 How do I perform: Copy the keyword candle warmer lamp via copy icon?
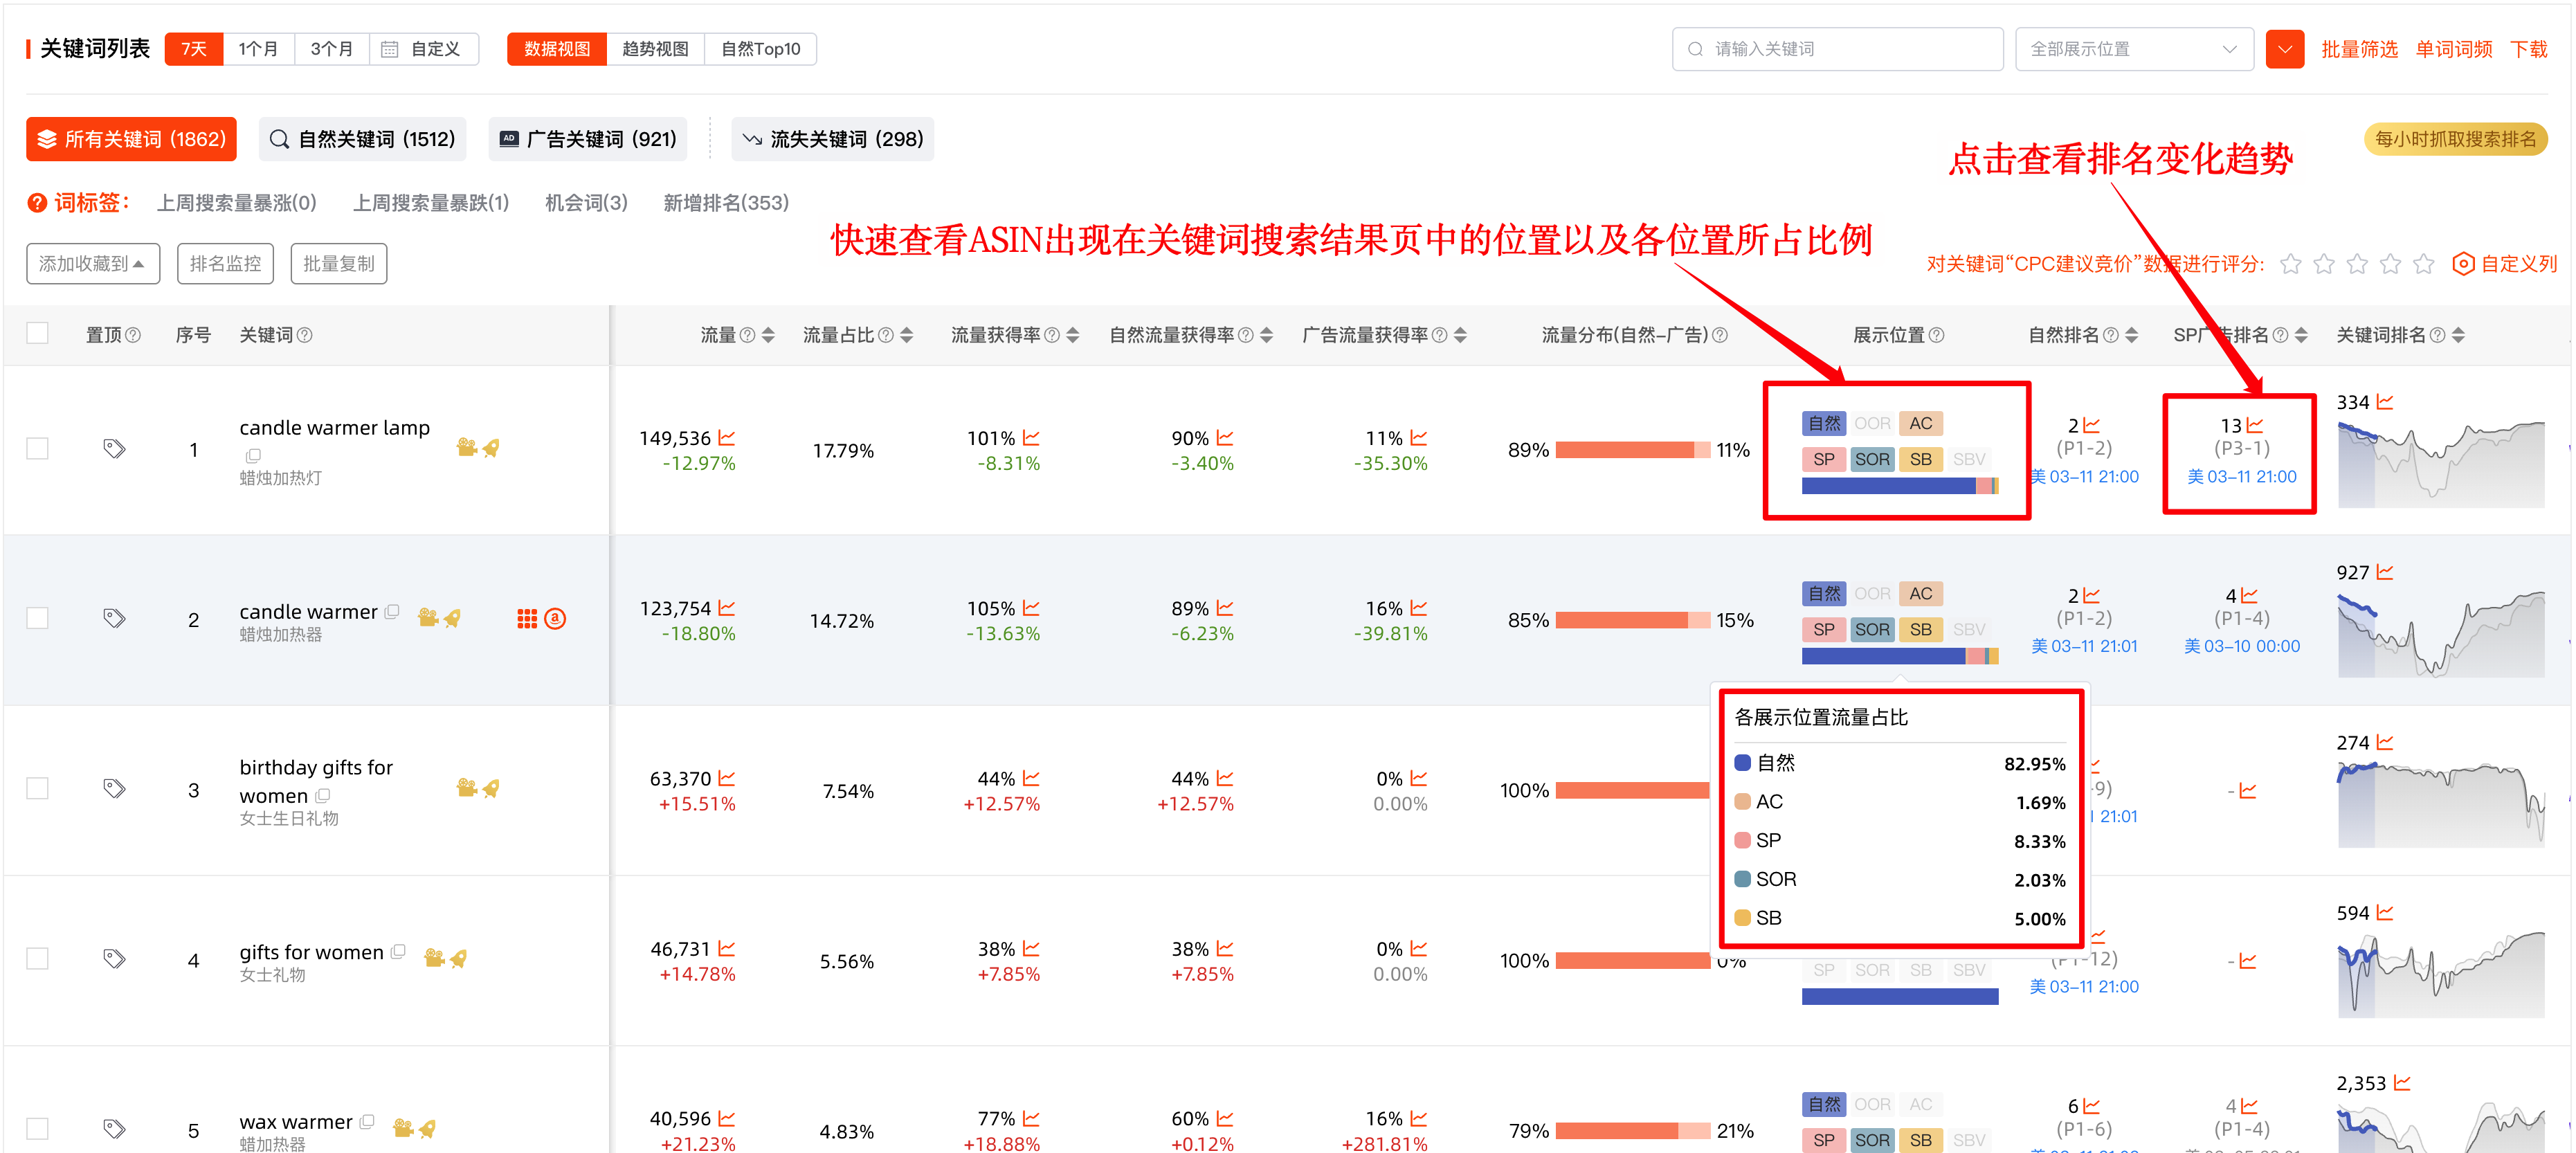pos(254,456)
